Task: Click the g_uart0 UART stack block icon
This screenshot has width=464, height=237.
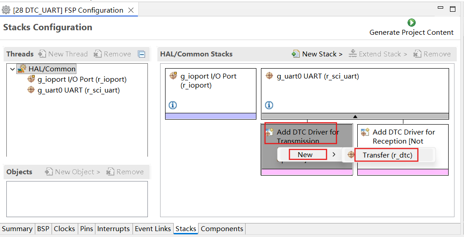Action: coord(269,76)
